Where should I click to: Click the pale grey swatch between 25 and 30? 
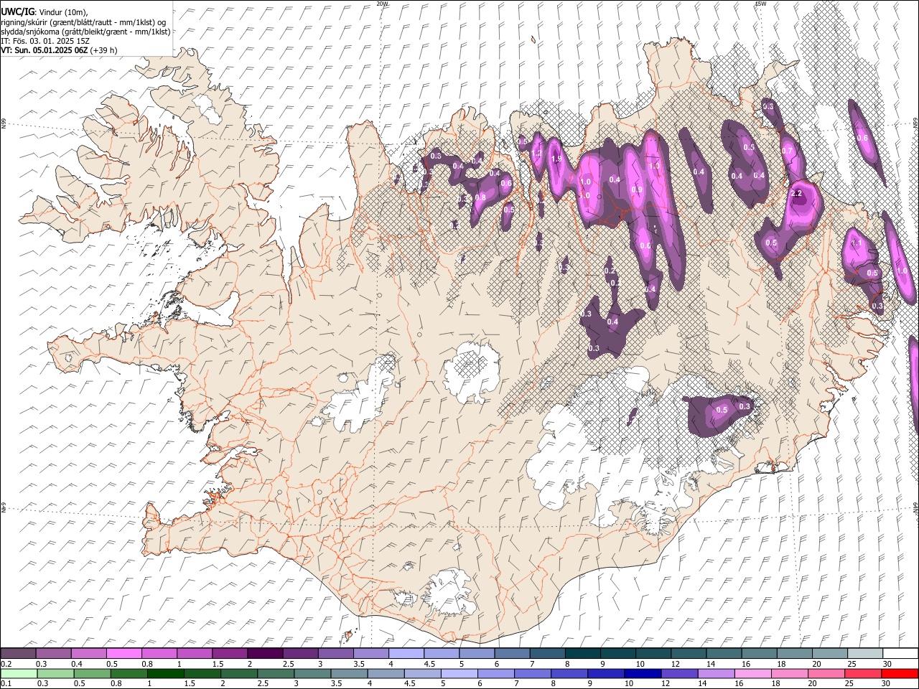[x=865, y=654]
